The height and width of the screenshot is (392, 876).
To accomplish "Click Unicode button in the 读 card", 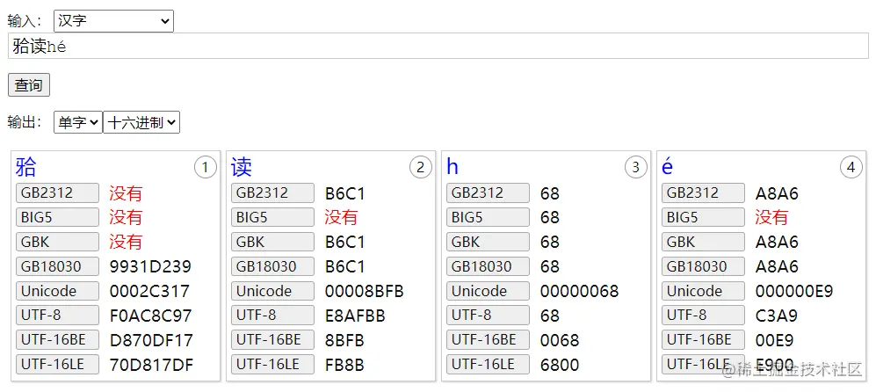I will tap(272, 291).
